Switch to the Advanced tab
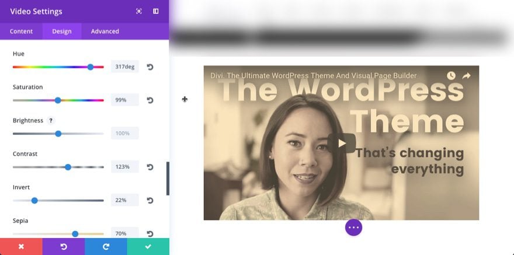Image resolution: width=514 pixels, height=255 pixels. click(105, 32)
